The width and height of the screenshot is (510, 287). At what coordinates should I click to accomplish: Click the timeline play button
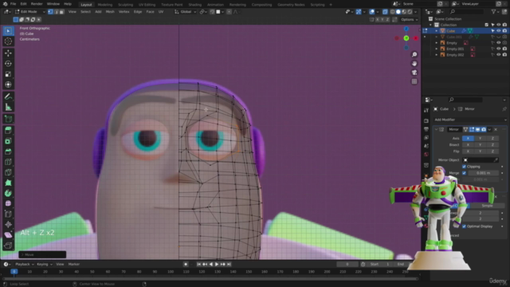pos(217,264)
